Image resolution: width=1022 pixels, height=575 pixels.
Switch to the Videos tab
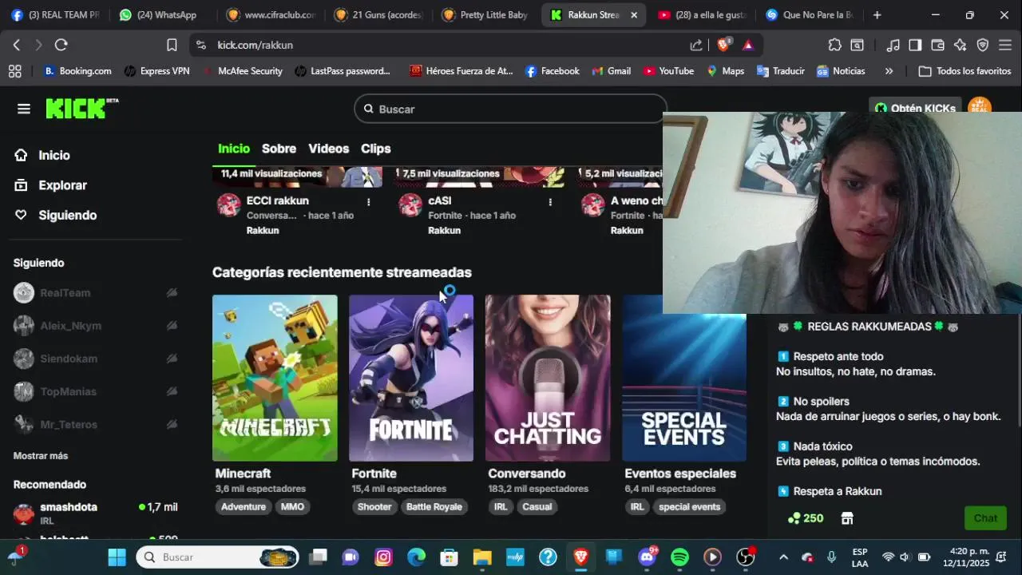tap(329, 149)
